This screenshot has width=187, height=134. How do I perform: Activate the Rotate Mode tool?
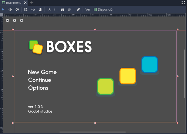click(17, 9)
